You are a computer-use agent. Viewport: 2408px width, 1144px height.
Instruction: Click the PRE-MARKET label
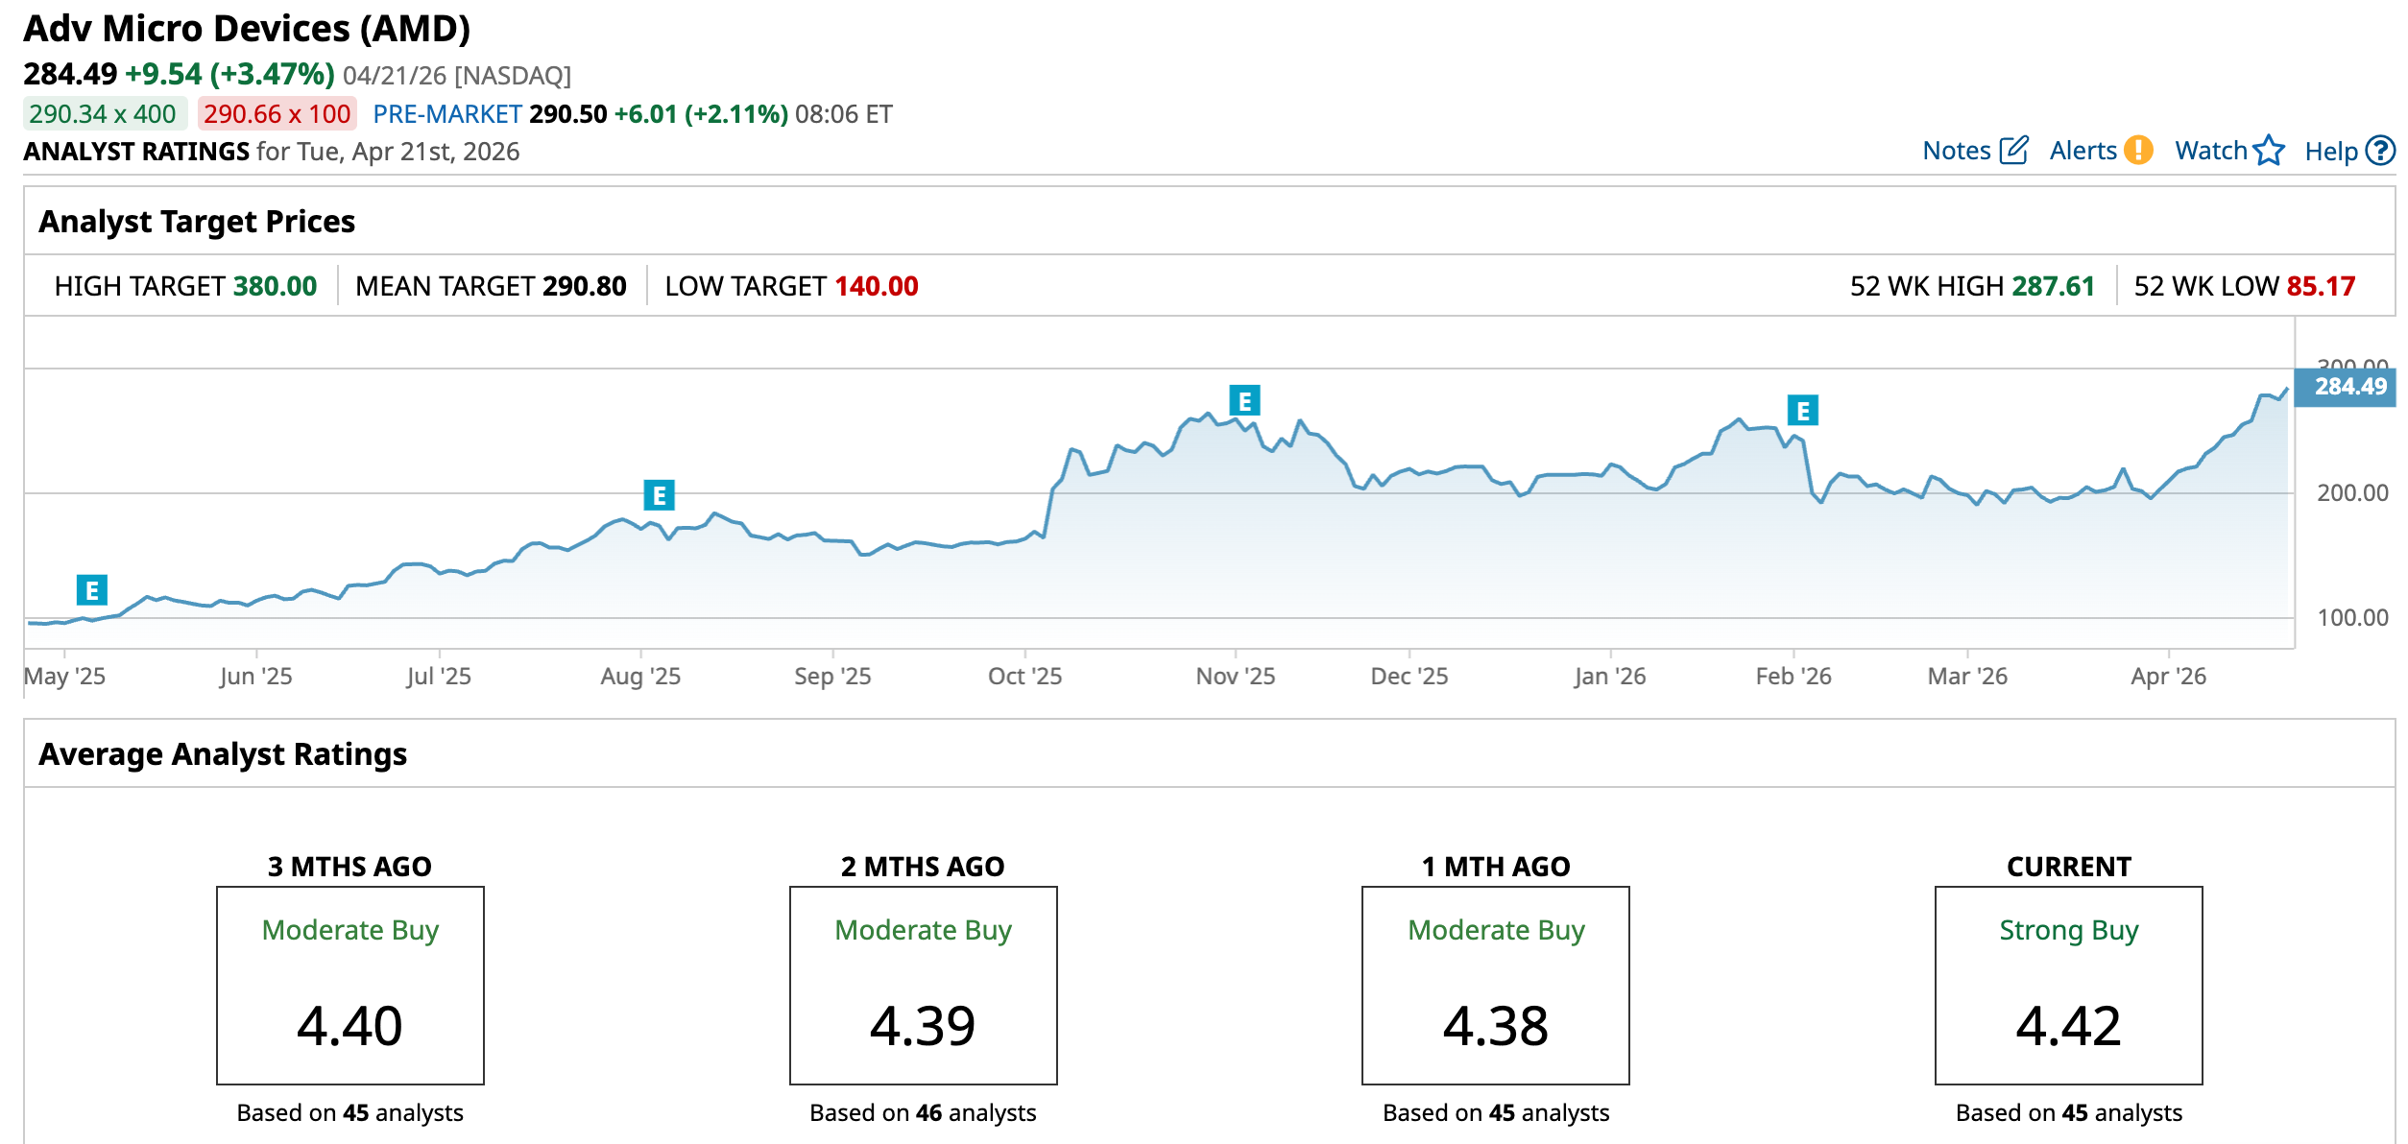click(446, 114)
